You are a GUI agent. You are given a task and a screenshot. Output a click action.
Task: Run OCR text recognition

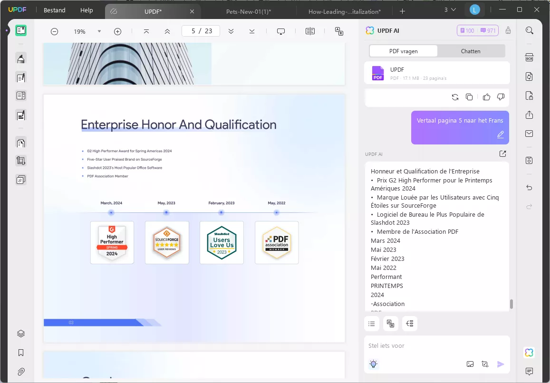pos(529,57)
